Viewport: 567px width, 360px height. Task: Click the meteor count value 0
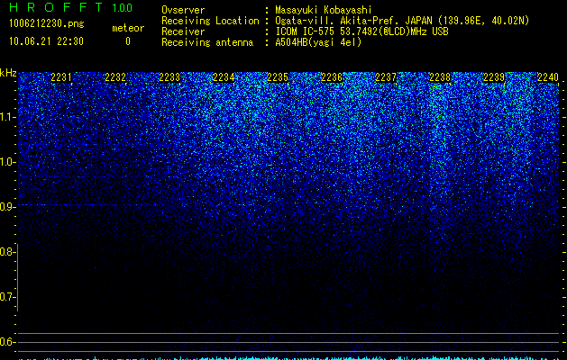click(x=128, y=41)
